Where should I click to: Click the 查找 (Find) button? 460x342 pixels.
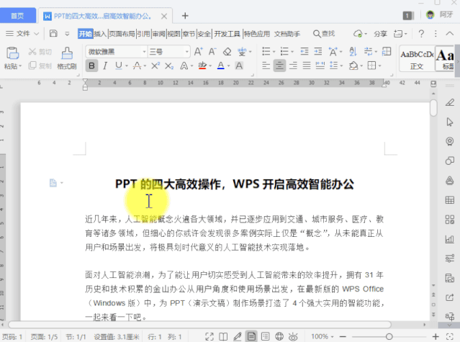(x=324, y=34)
